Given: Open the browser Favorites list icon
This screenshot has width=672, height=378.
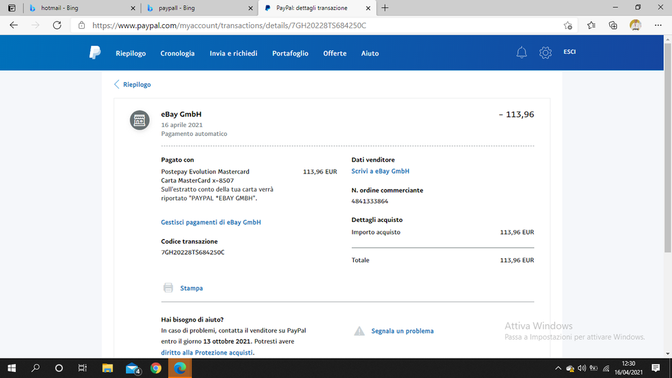Looking at the screenshot, I should coord(591,26).
